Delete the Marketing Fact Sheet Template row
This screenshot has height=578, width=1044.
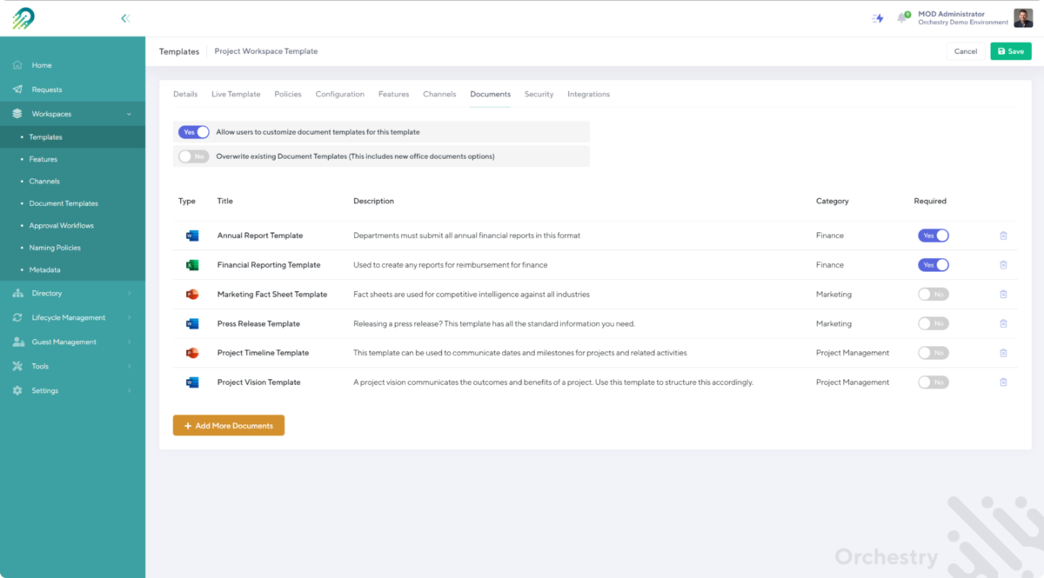[x=1003, y=294]
